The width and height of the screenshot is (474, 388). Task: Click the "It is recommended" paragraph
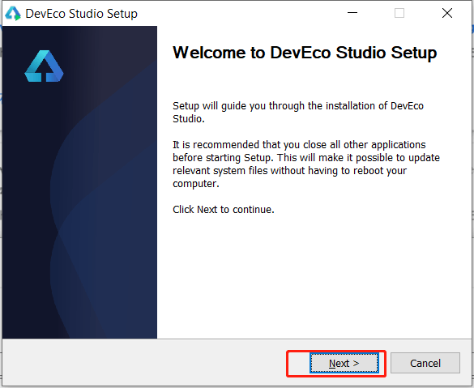306,164
